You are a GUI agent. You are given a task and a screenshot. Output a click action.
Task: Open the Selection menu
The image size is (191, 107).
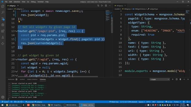pyautogui.click(x=17, y=2)
